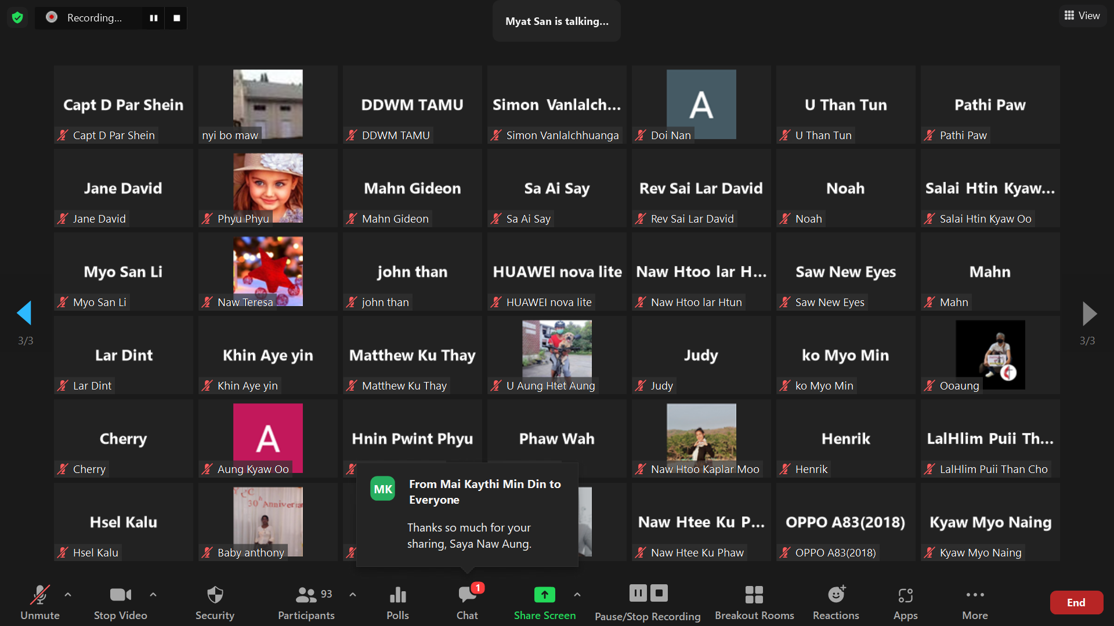Image resolution: width=1114 pixels, height=626 pixels.
Task: Click the Unmute microphone icon
Action: pyautogui.click(x=39, y=595)
